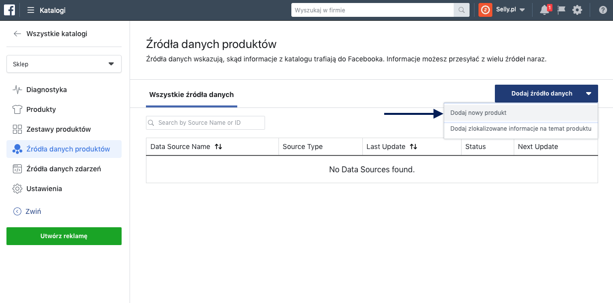Expand the Selly.pl account dropdown
Viewport: 613px width, 303px height.
tap(522, 10)
